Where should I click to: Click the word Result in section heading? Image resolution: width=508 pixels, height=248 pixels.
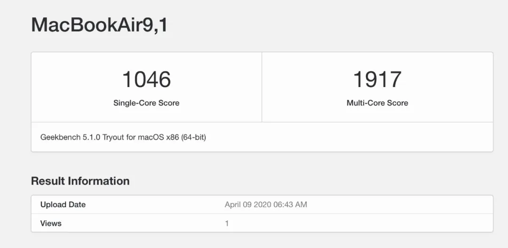(47, 181)
